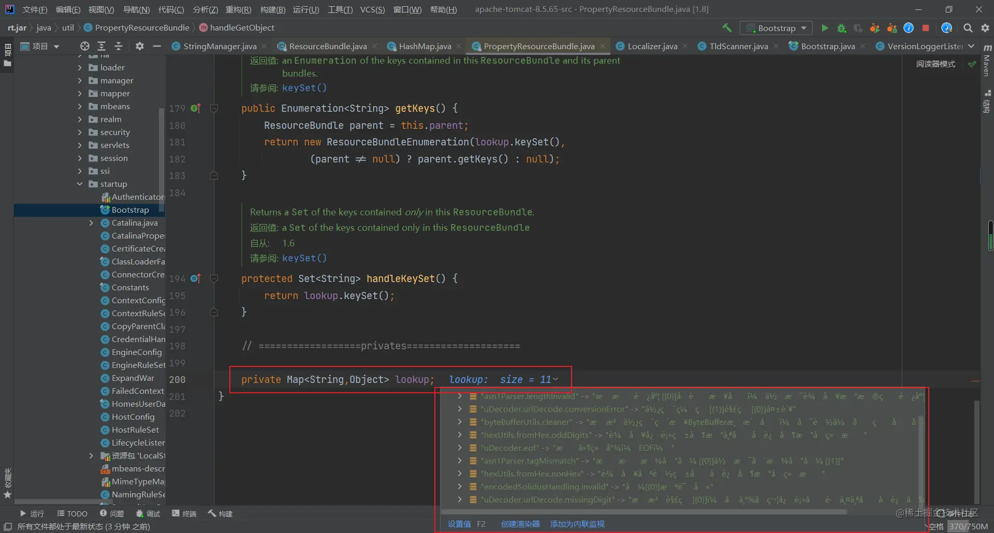
Task: Follow the keySet() link above handleKeySet
Action: (304, 258)
